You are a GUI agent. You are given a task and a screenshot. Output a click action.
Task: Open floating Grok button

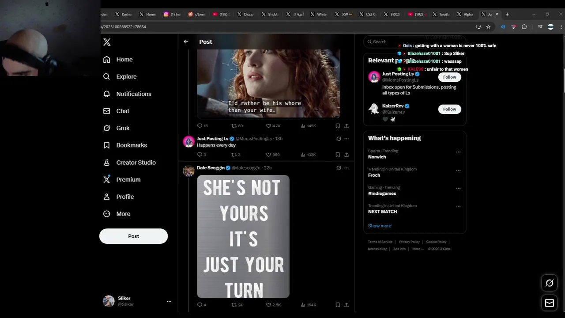[550, 283]
